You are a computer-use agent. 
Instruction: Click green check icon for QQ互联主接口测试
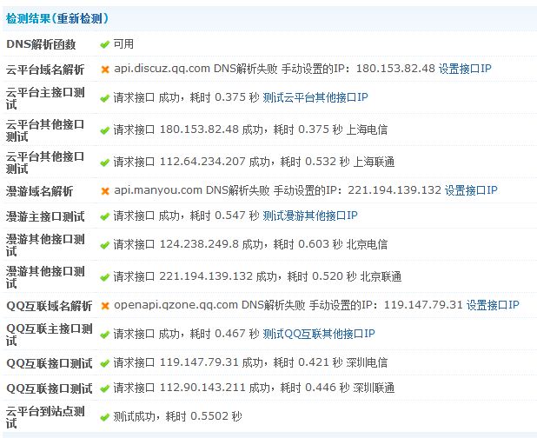[x=104, y=335]
